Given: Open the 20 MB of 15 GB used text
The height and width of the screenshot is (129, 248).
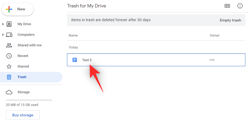Looking at the screenshot, I should (22, 105).
